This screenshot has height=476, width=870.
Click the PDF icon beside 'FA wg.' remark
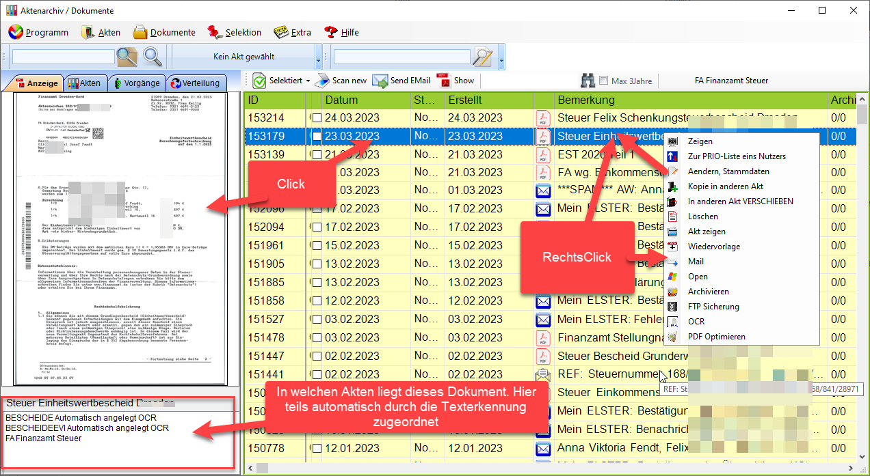click(x=543, y=173)
